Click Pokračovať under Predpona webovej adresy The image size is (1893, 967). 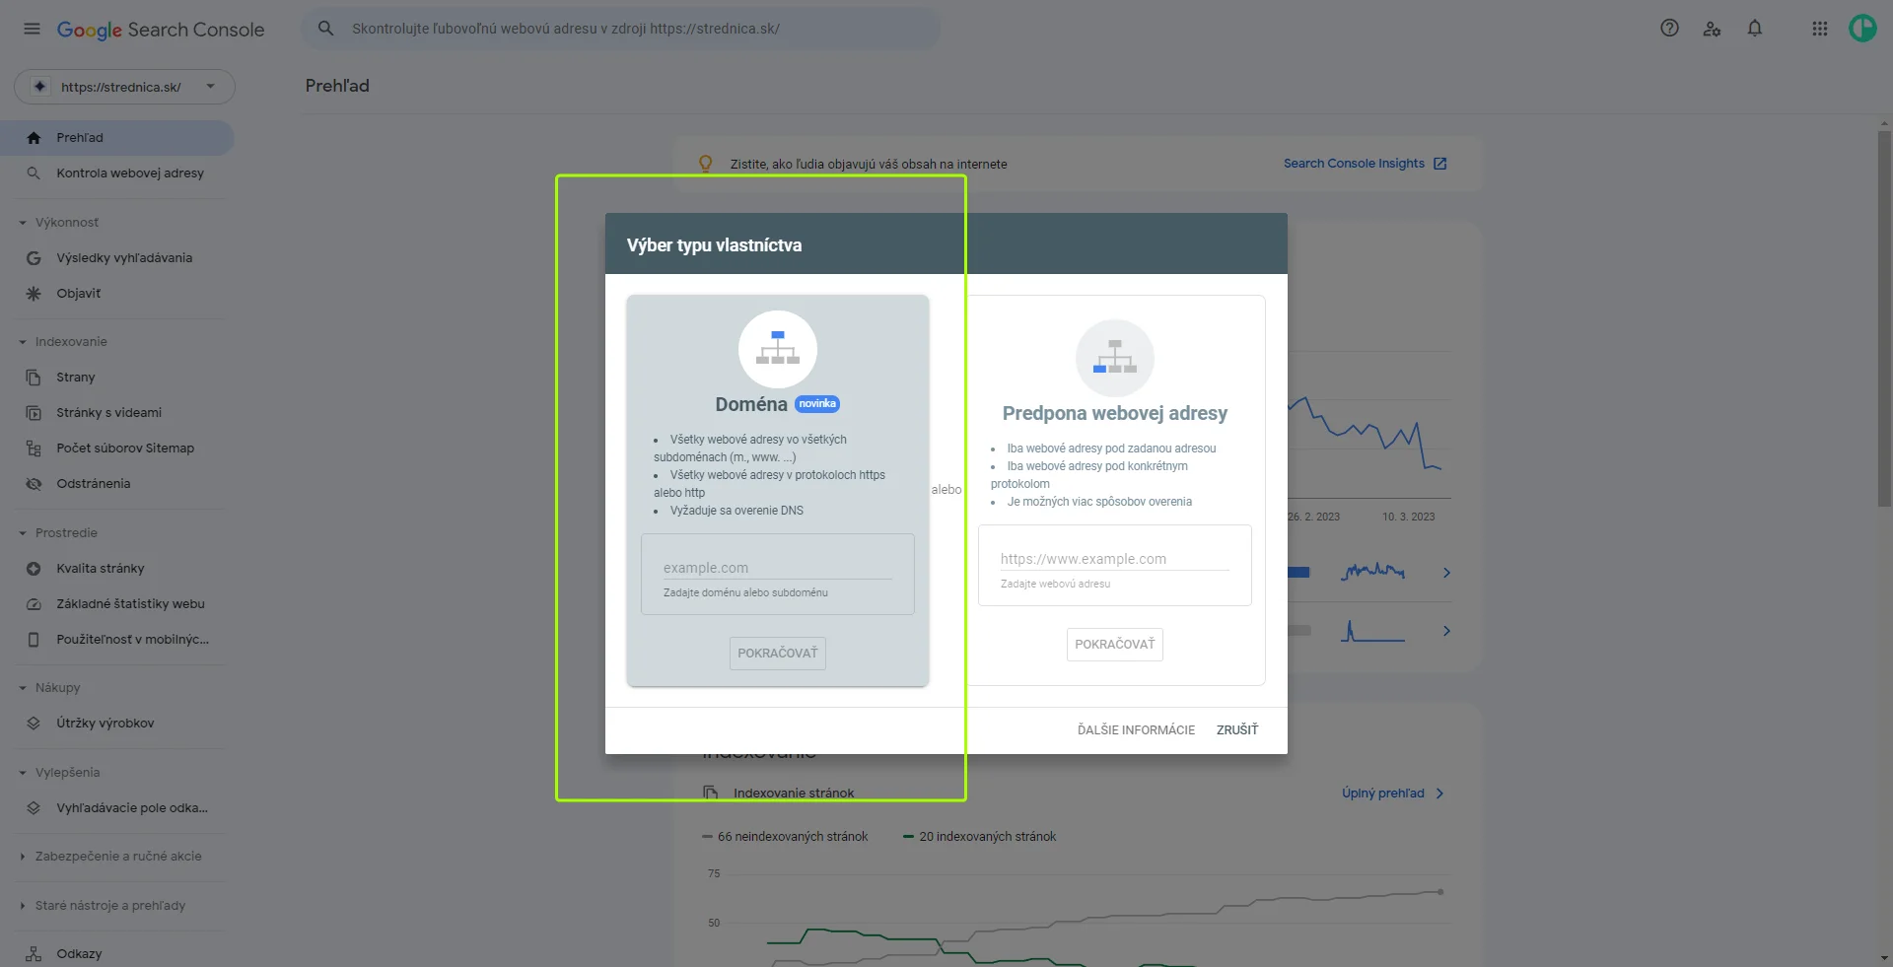click(1115, 645)
